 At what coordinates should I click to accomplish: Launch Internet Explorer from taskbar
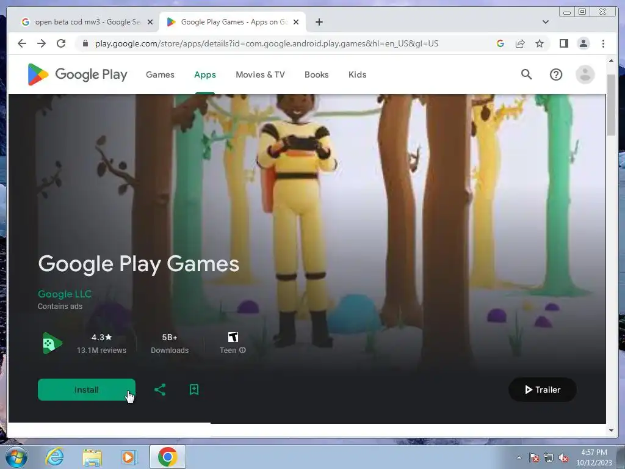tap(54, 457)
